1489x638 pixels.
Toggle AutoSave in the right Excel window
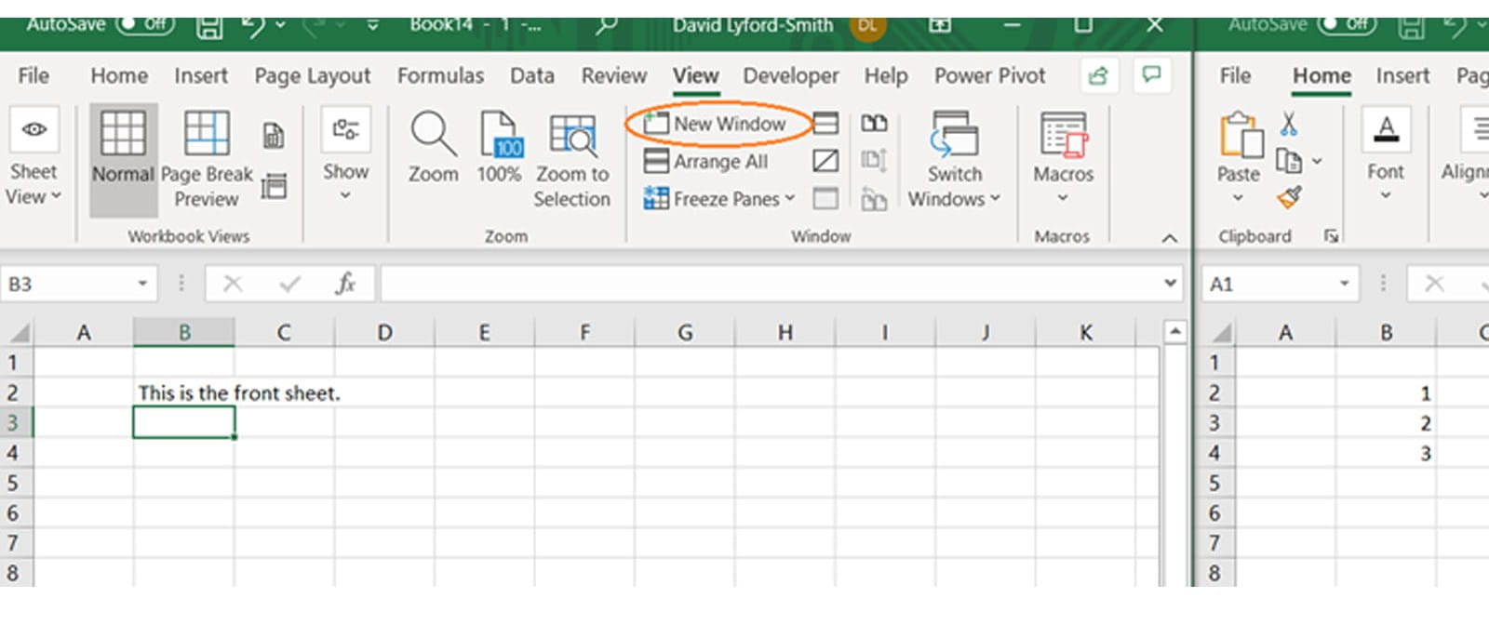(x=1347, y=24)
